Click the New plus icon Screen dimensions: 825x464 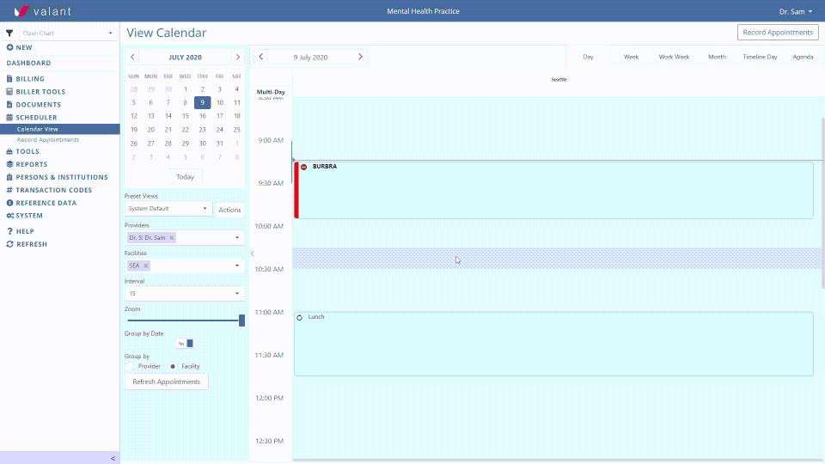[x=9, y=47]
